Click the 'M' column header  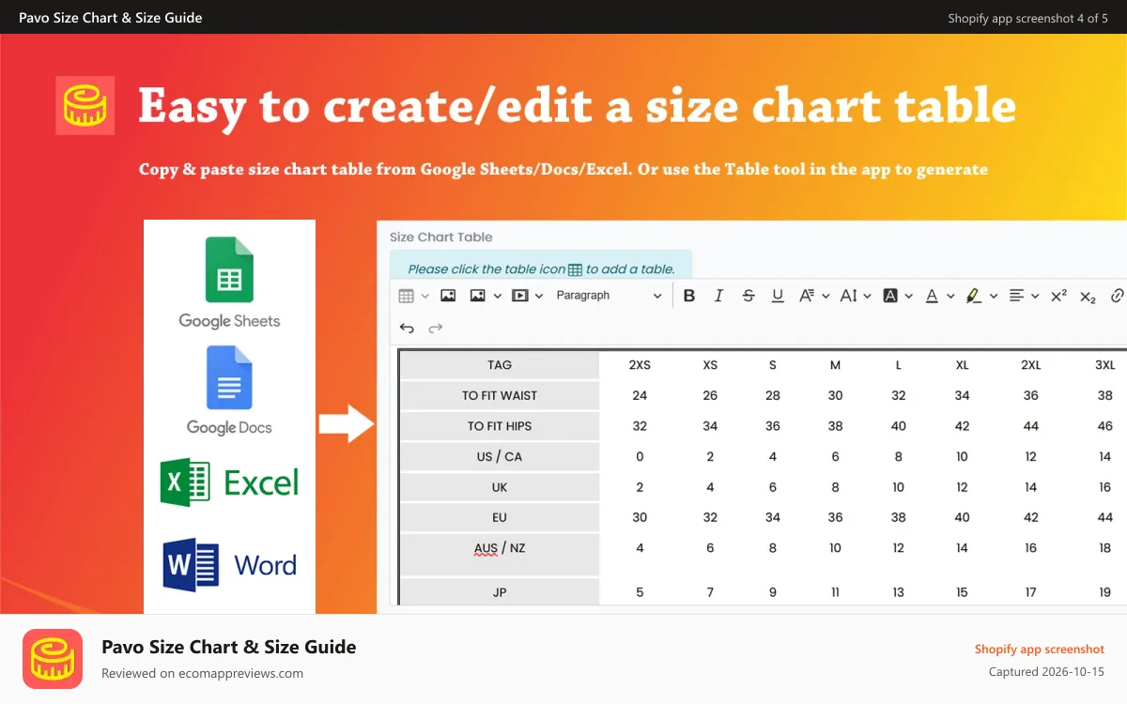[x=835, y=365]
